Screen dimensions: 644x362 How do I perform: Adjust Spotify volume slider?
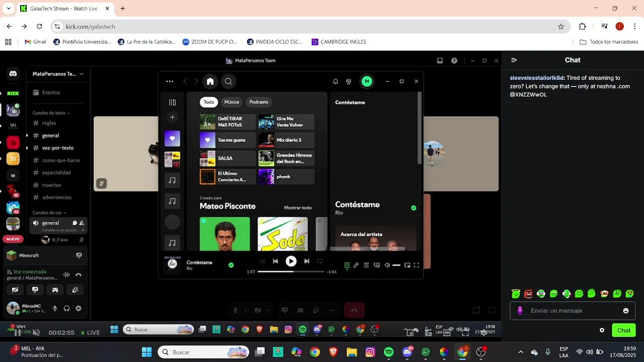click(x=396, y=265)
